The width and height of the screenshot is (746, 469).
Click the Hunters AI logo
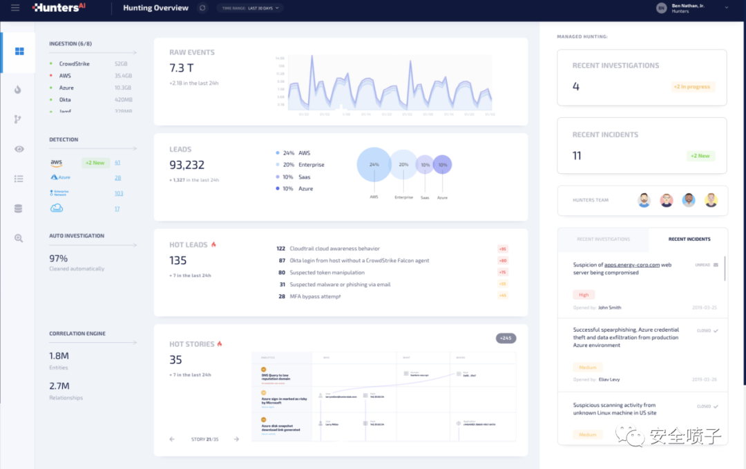click(x=59, y=8)
